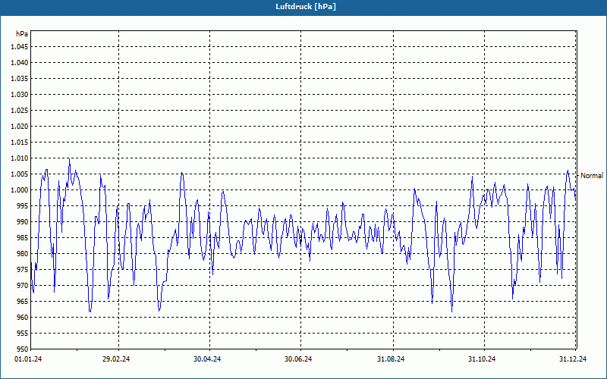Select the 995 y-axis label
The width and height of the screenshot is (607, 379).
[23, 205]
